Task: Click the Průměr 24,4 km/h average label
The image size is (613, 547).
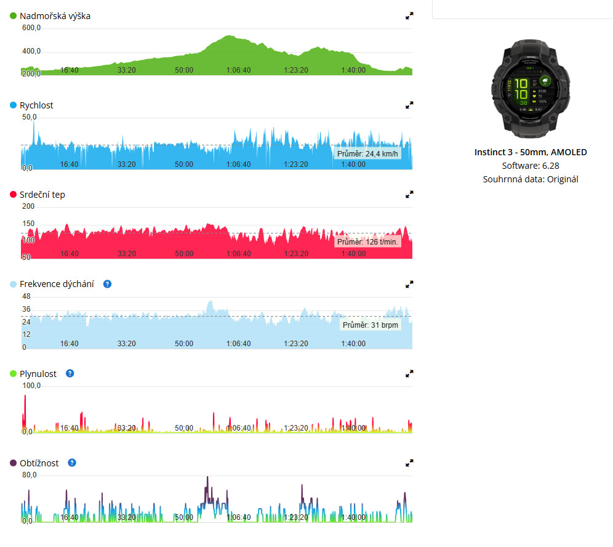Action: 368,154
